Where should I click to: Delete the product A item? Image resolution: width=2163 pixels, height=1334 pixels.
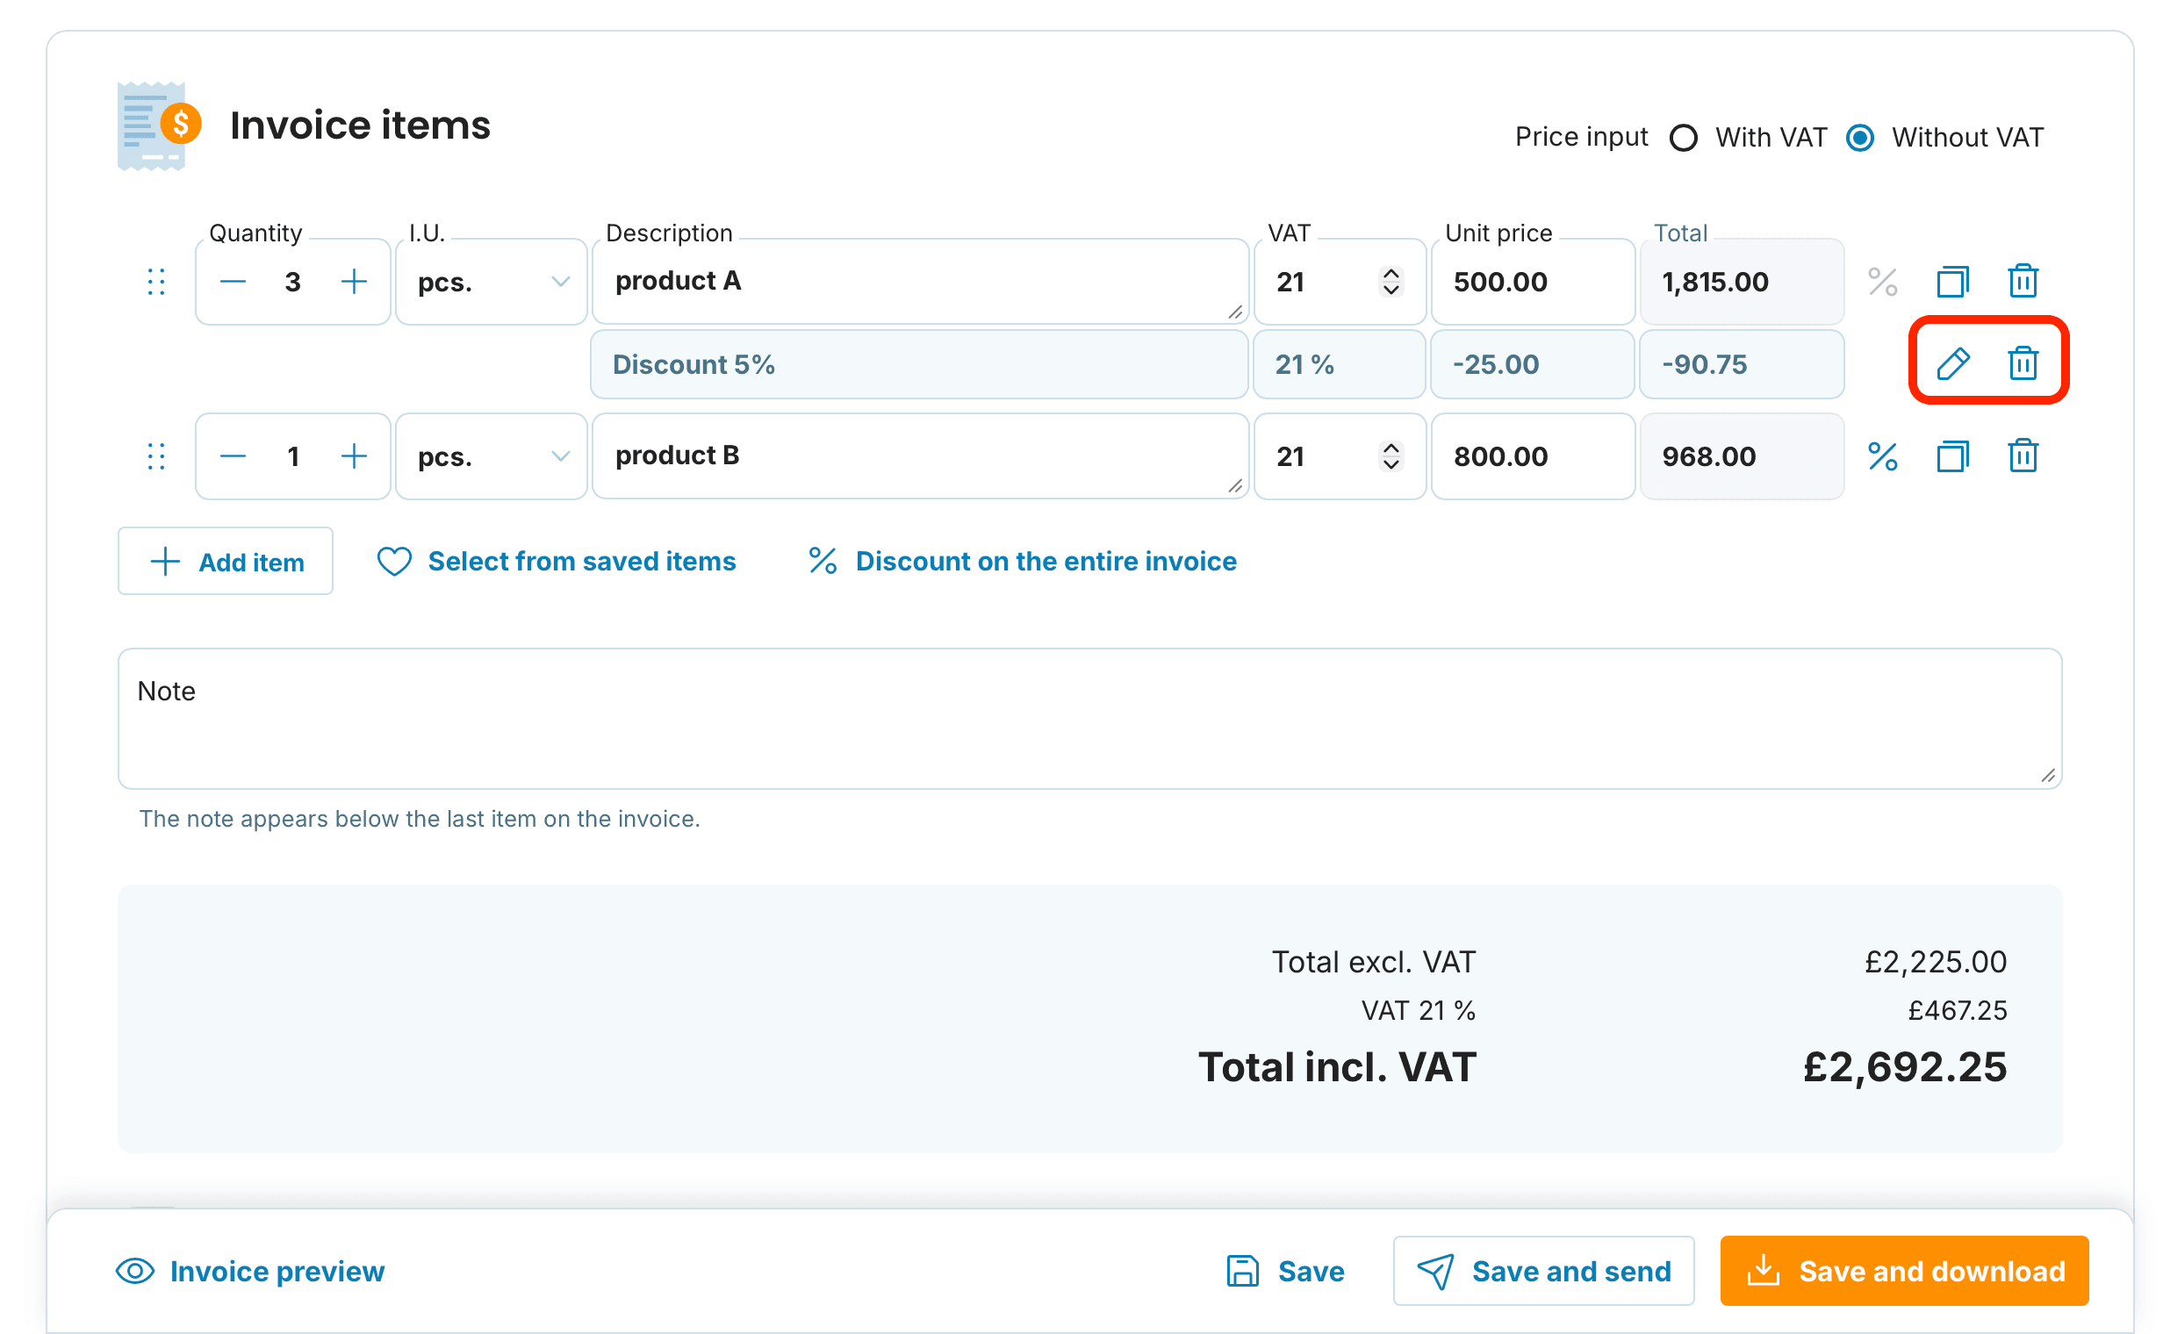point(2023,282)
